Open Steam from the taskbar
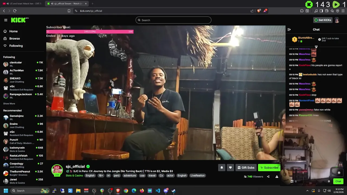The width and height of the screenshot is (347, 195). (x=173, y=191)
